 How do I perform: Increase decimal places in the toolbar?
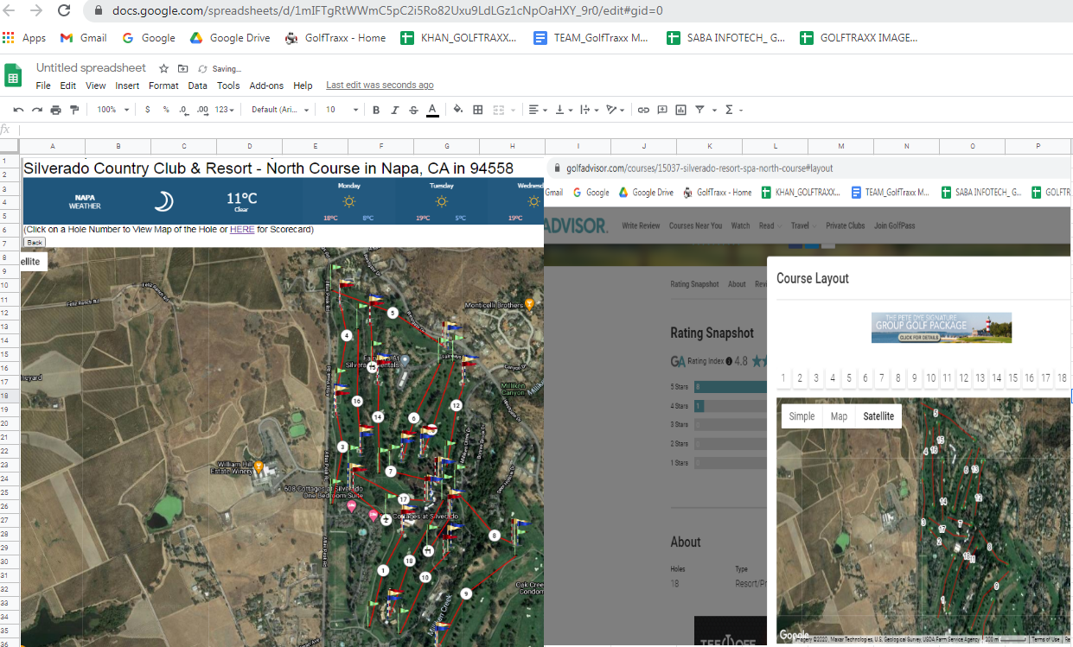coord(203,110)
